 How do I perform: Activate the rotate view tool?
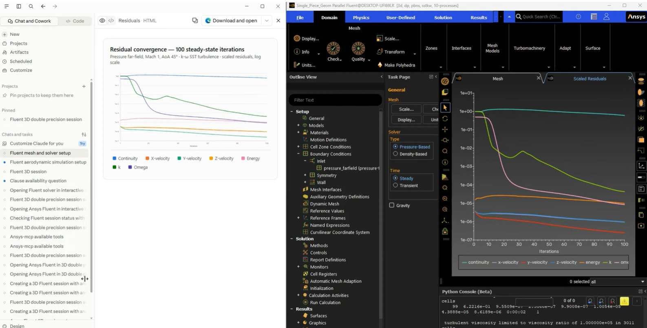pyautogui.click(x=445, y=119)
